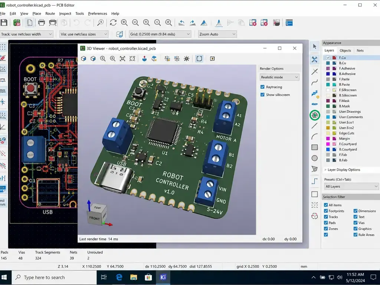Screen dimensions: 380x285
Task: Open the Inspect menu
Action: coord(65,14)
